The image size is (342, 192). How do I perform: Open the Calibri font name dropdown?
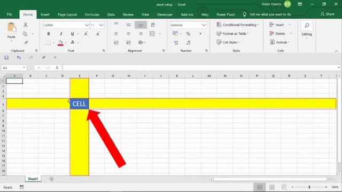coord(87,25)
